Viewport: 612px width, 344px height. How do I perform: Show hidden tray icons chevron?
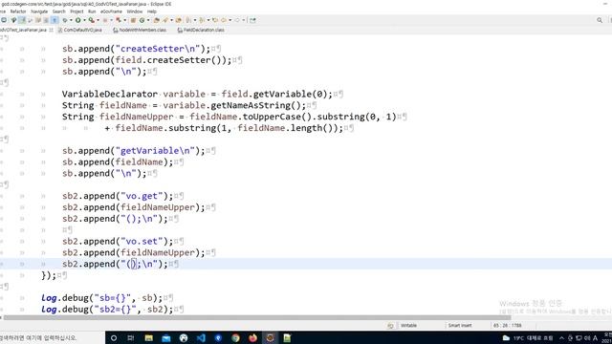(x=561, y=337)
